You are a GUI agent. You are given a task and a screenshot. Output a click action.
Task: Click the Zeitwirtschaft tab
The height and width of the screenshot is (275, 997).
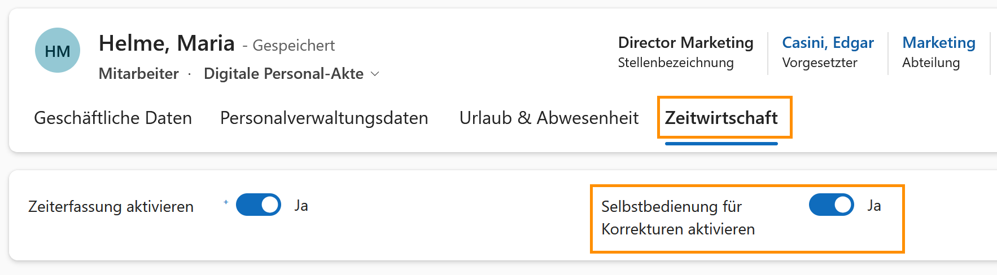[721, 118]
